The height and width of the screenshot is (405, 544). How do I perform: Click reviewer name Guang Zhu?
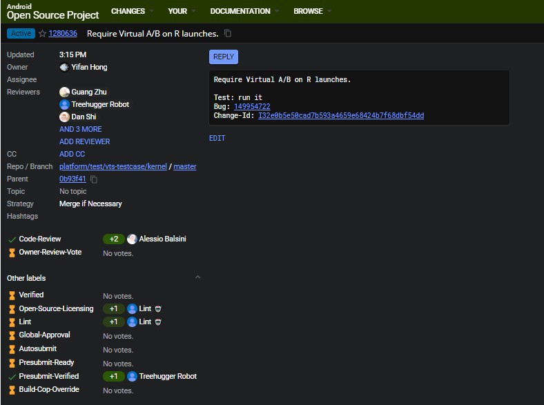(89, 92)
